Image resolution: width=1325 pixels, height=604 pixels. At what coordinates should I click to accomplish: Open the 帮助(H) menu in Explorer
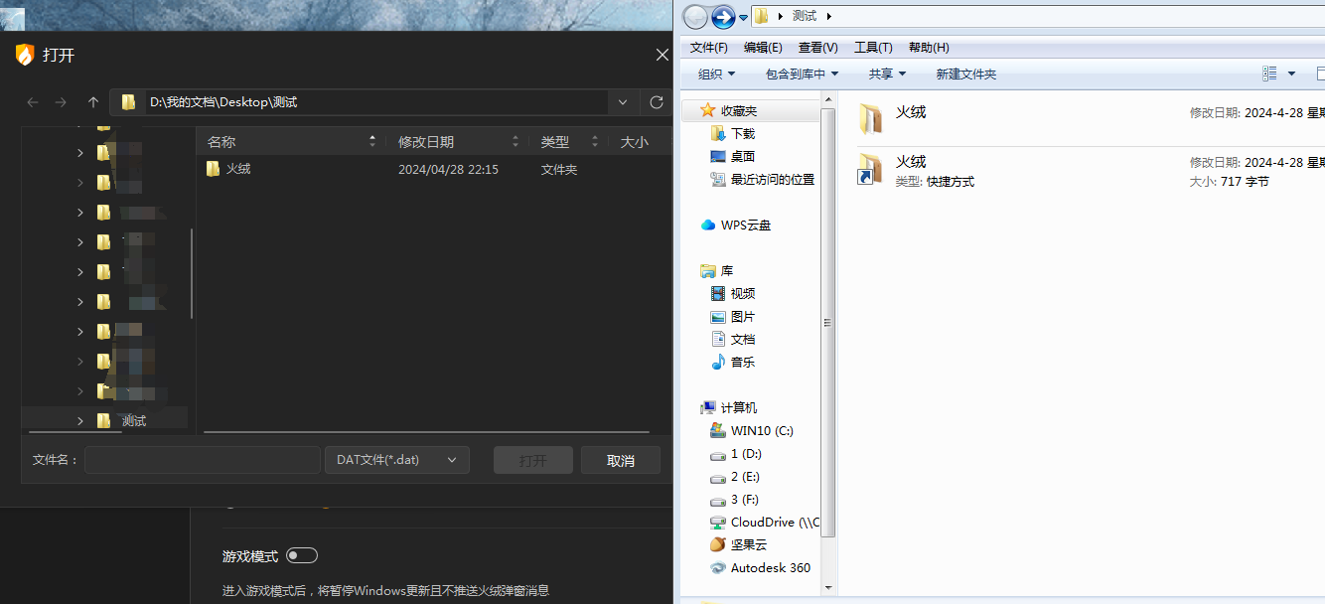(x=929, y=48)
